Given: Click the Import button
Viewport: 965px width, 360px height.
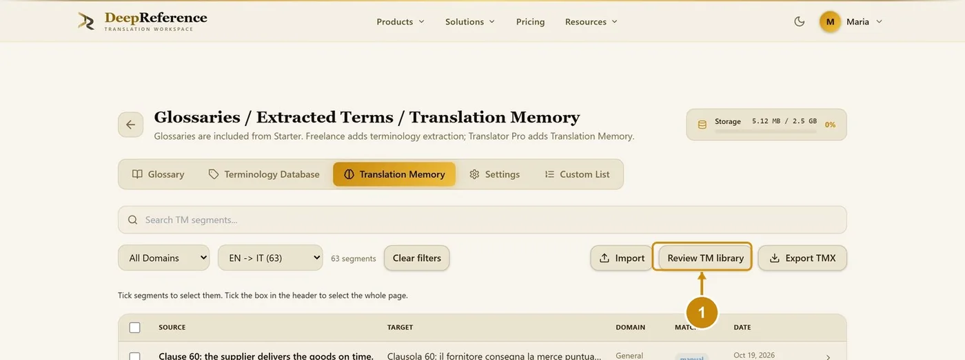Looking at the screenshot, I should 622,258.
